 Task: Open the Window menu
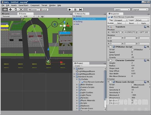tap(52, 5)
